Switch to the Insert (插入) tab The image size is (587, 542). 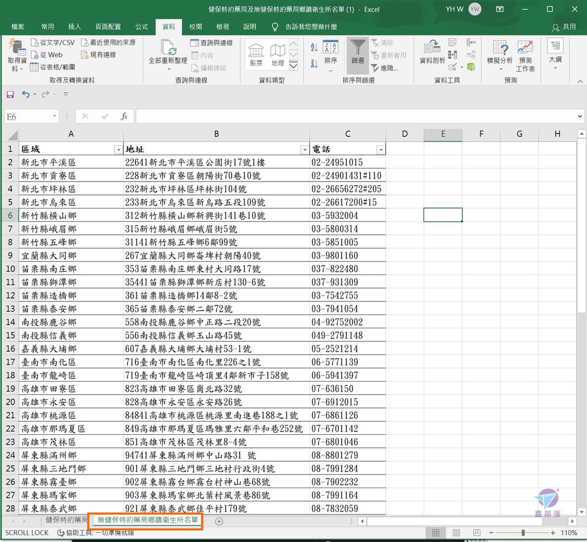(x=75, y=26)
